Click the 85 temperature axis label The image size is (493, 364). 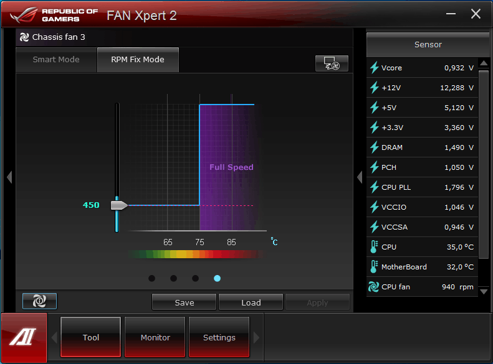231,242
